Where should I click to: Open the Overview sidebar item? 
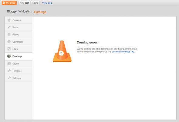click(x=19, y=20)
